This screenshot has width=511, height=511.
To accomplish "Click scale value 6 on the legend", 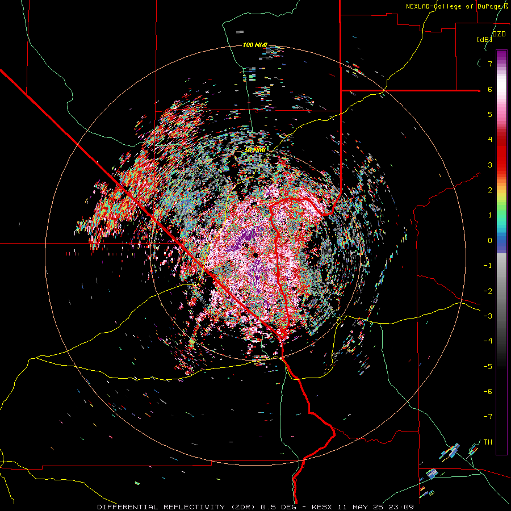I will point(490,89).
